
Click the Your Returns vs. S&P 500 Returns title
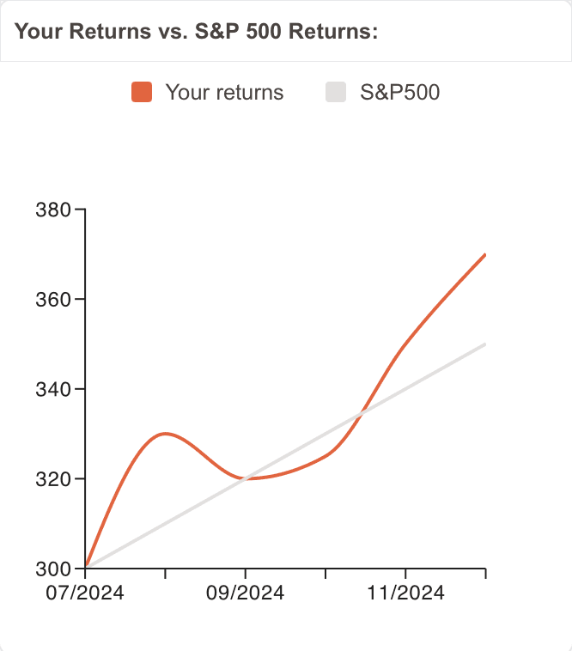click(198, 32)
